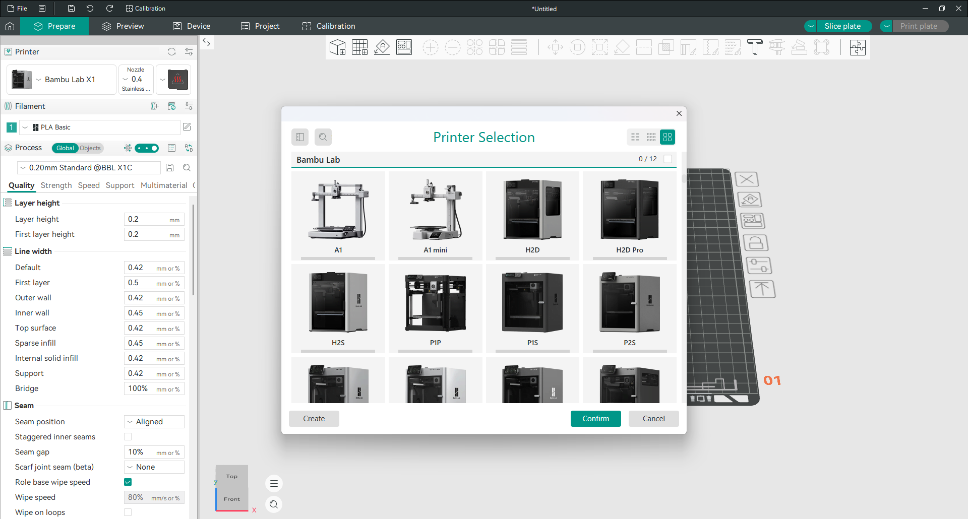Screen dimensions: 968x519
Task: Select the Text shape tool icon
Action: click(755, 47)
